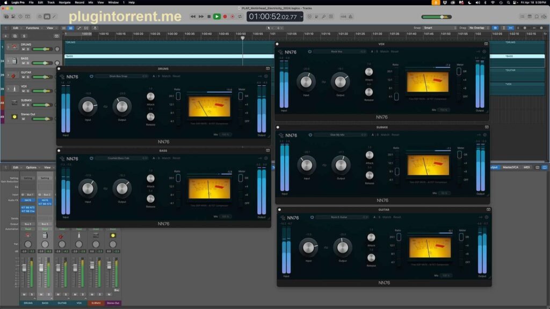Viewport: 550px width, 309px height.
Task: Click the Add Track plus button
Action: [x=5, y=36]
